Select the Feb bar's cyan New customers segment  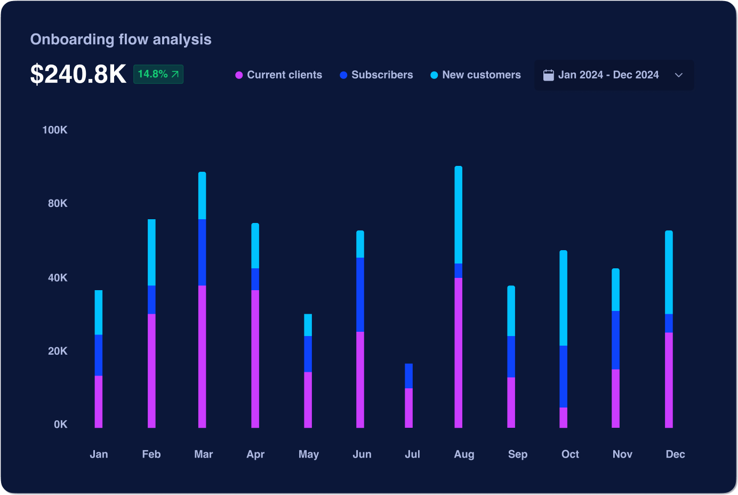(151, 252)
